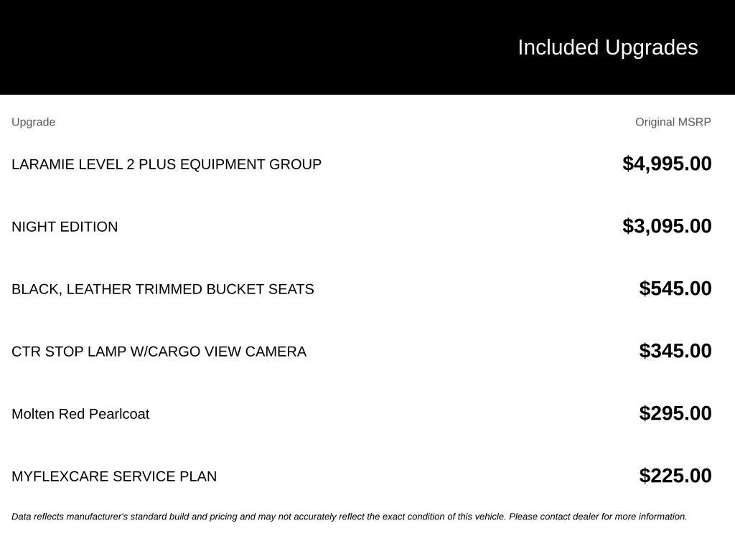Click the $4,995.00 price
The width and height of the screenshot is (735, 551).
(x=667, y=164)
